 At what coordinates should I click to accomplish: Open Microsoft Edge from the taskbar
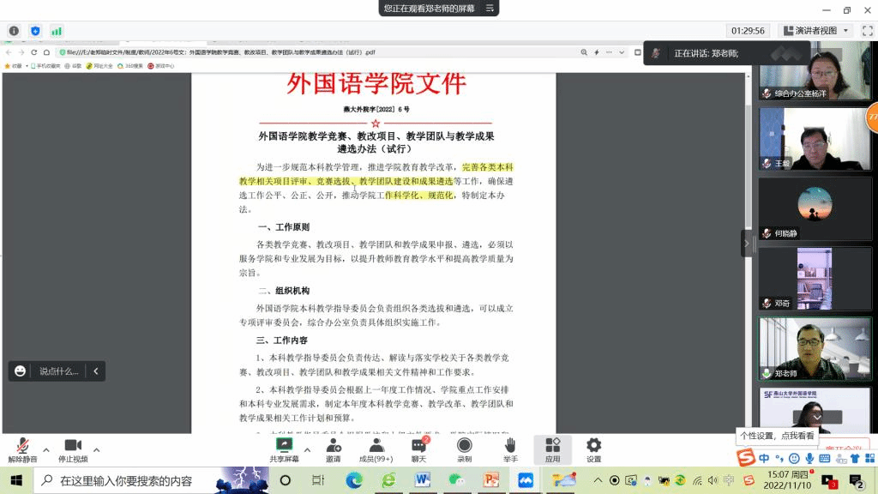[354, 480]
